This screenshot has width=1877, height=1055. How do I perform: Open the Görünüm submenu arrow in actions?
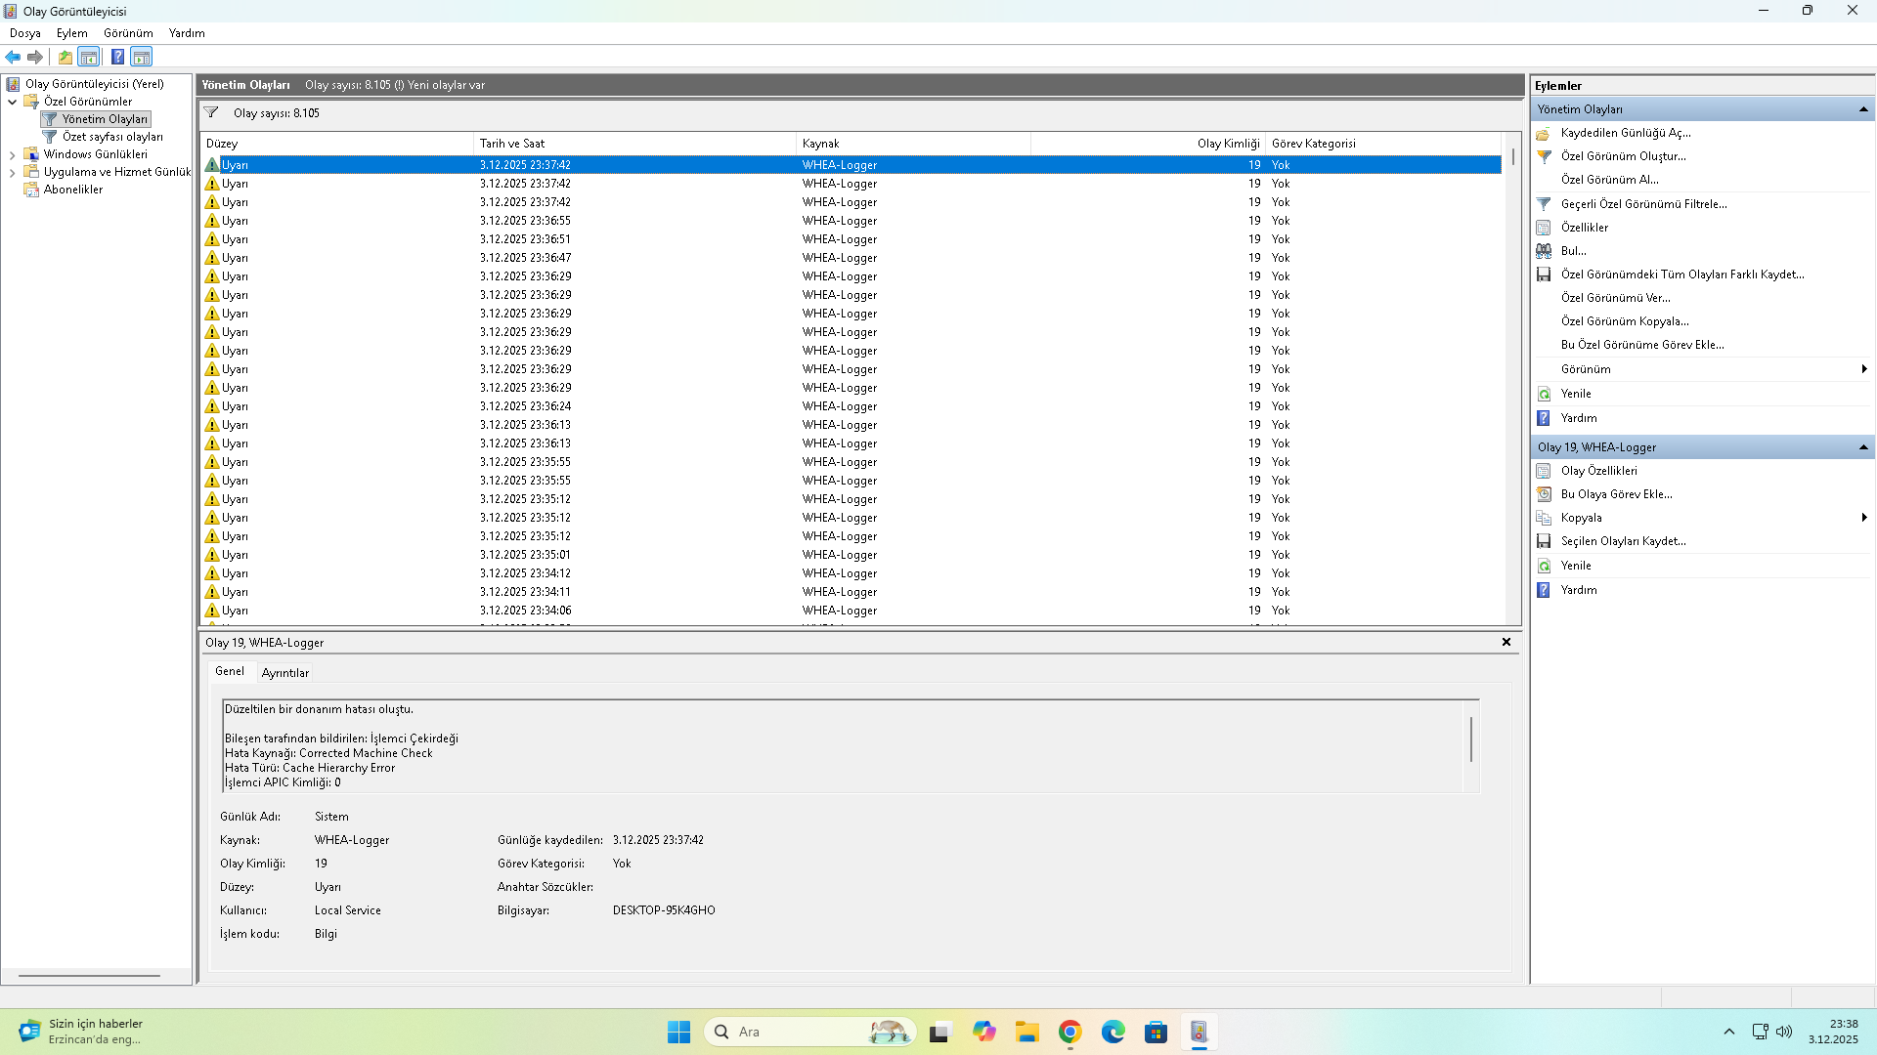click(x=1863, y=369)
